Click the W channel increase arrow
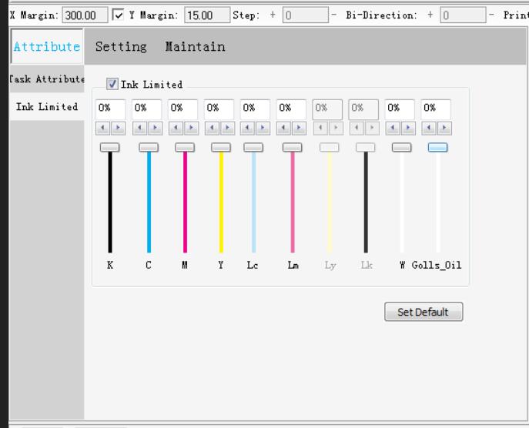 click(408, 128)
